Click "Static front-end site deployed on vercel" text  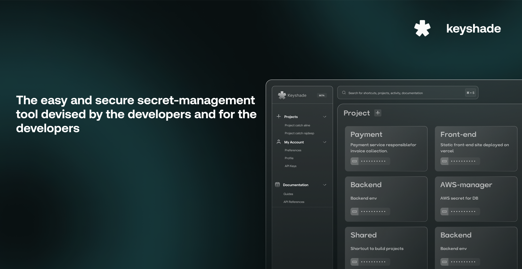click(474, 148)
